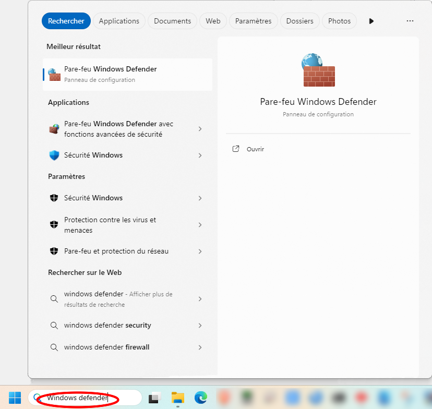The width and height of the screenshot is (432, 409).
Task: Click the Sécurité Windows blue shield icon
Action: [54, 155]
